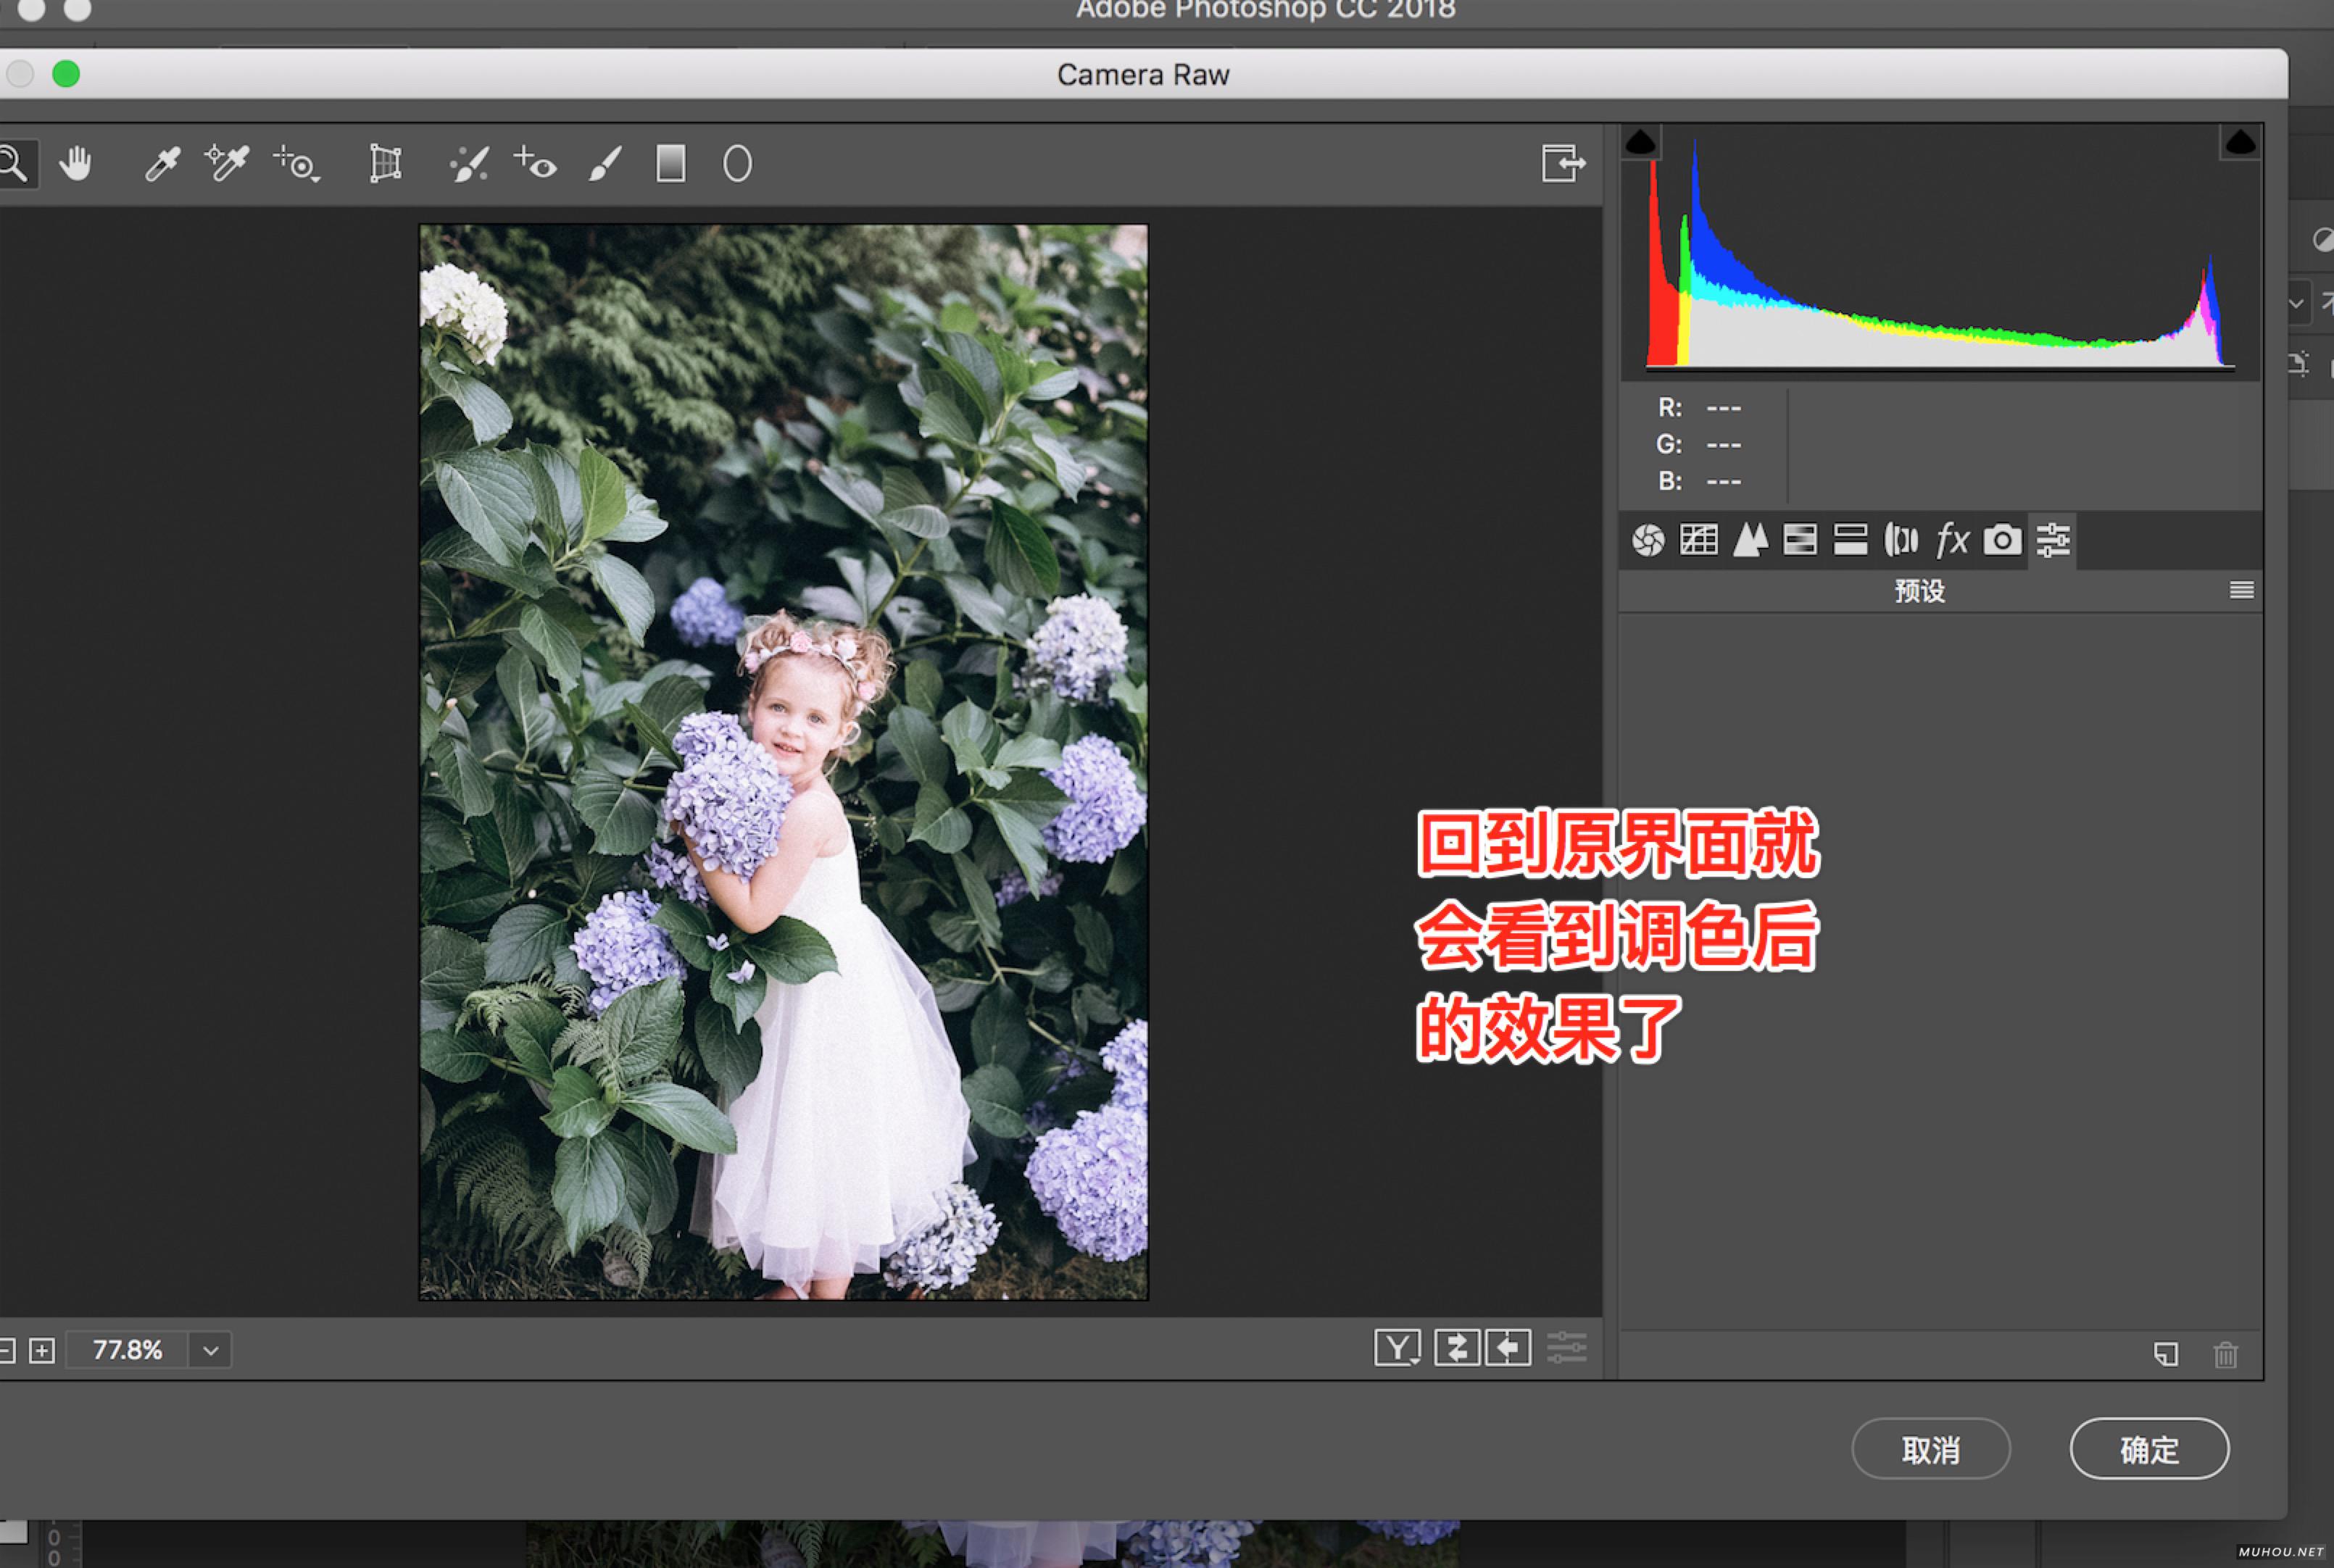Select the Color Sampler tool
The height and width of the screenshot is (1568, 2334).
226,163
